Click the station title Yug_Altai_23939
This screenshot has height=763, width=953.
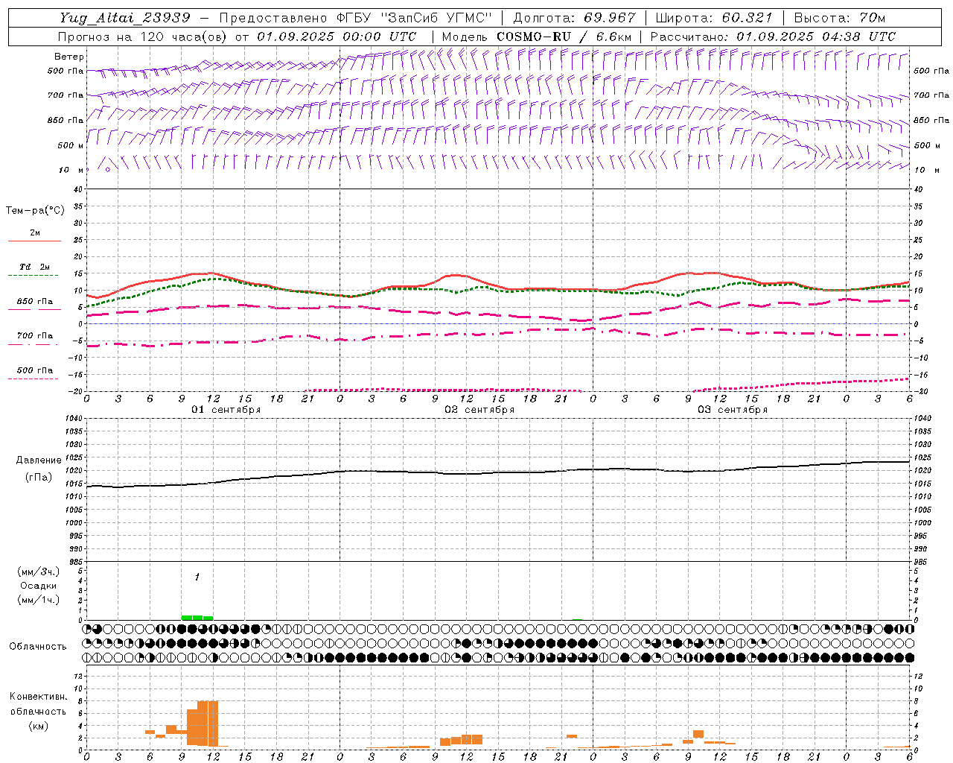click(x=124, y=17)
